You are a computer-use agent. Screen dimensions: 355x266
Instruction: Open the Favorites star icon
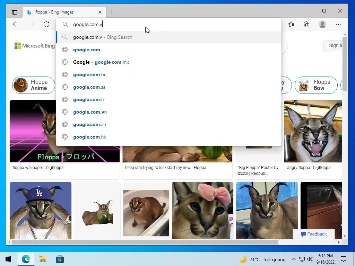tap(291, 24)
